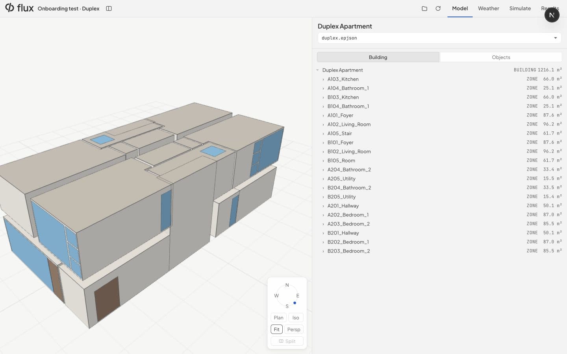Switch to Plan view
Image resolution: width=567 pixels, height=354 pixels.
[x=278, y=317]
